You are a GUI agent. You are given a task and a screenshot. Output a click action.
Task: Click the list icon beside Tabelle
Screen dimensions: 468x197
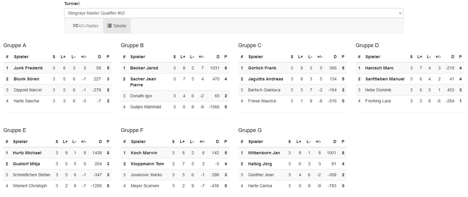pyautogui.click(x=109, y=26)
